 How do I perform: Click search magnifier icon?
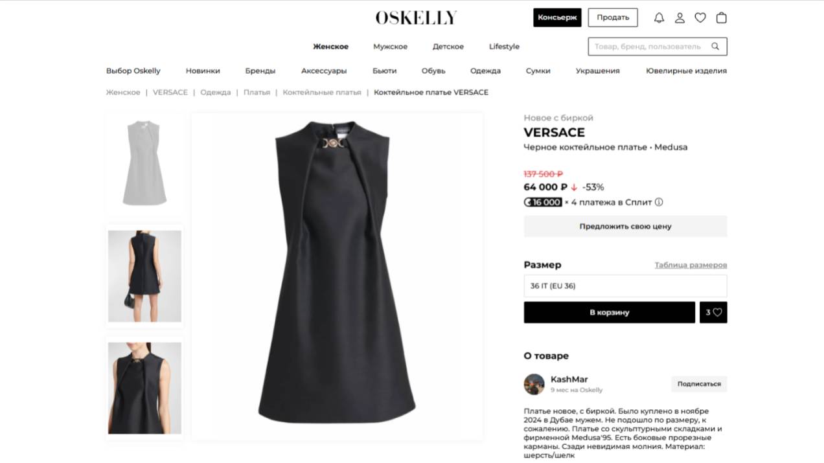(715, 47)
